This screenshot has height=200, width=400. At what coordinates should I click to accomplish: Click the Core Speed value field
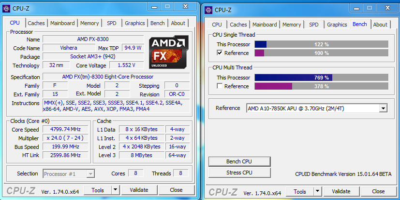(66, 129)
